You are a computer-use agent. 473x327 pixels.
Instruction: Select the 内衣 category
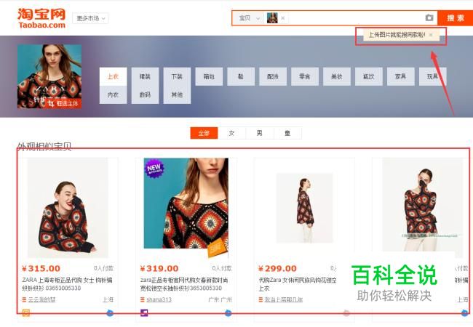tap(113, 94)
